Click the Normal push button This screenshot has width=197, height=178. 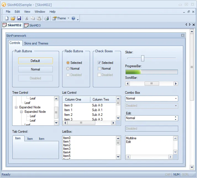coord(35,69)
